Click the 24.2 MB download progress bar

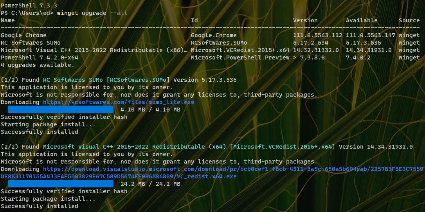tap(61, 184)
